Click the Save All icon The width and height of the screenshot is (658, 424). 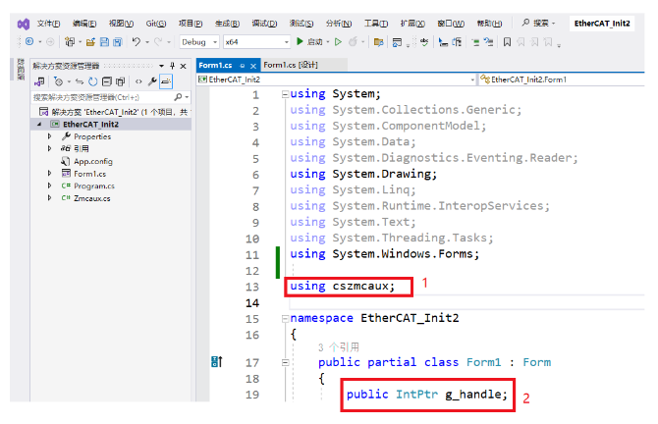point(118,42)
